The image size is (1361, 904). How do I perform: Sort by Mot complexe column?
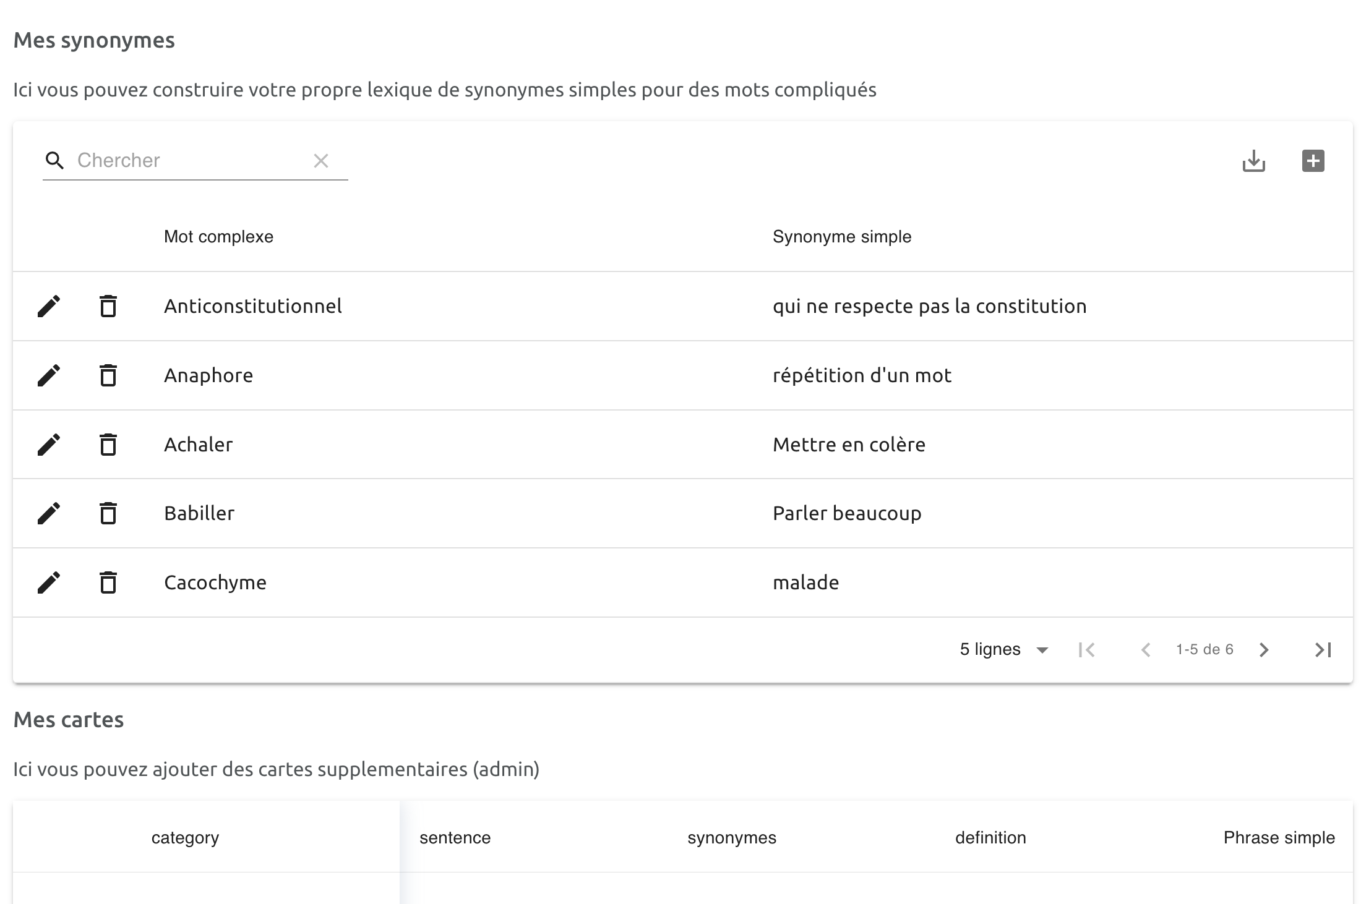(x=218, y=237)
